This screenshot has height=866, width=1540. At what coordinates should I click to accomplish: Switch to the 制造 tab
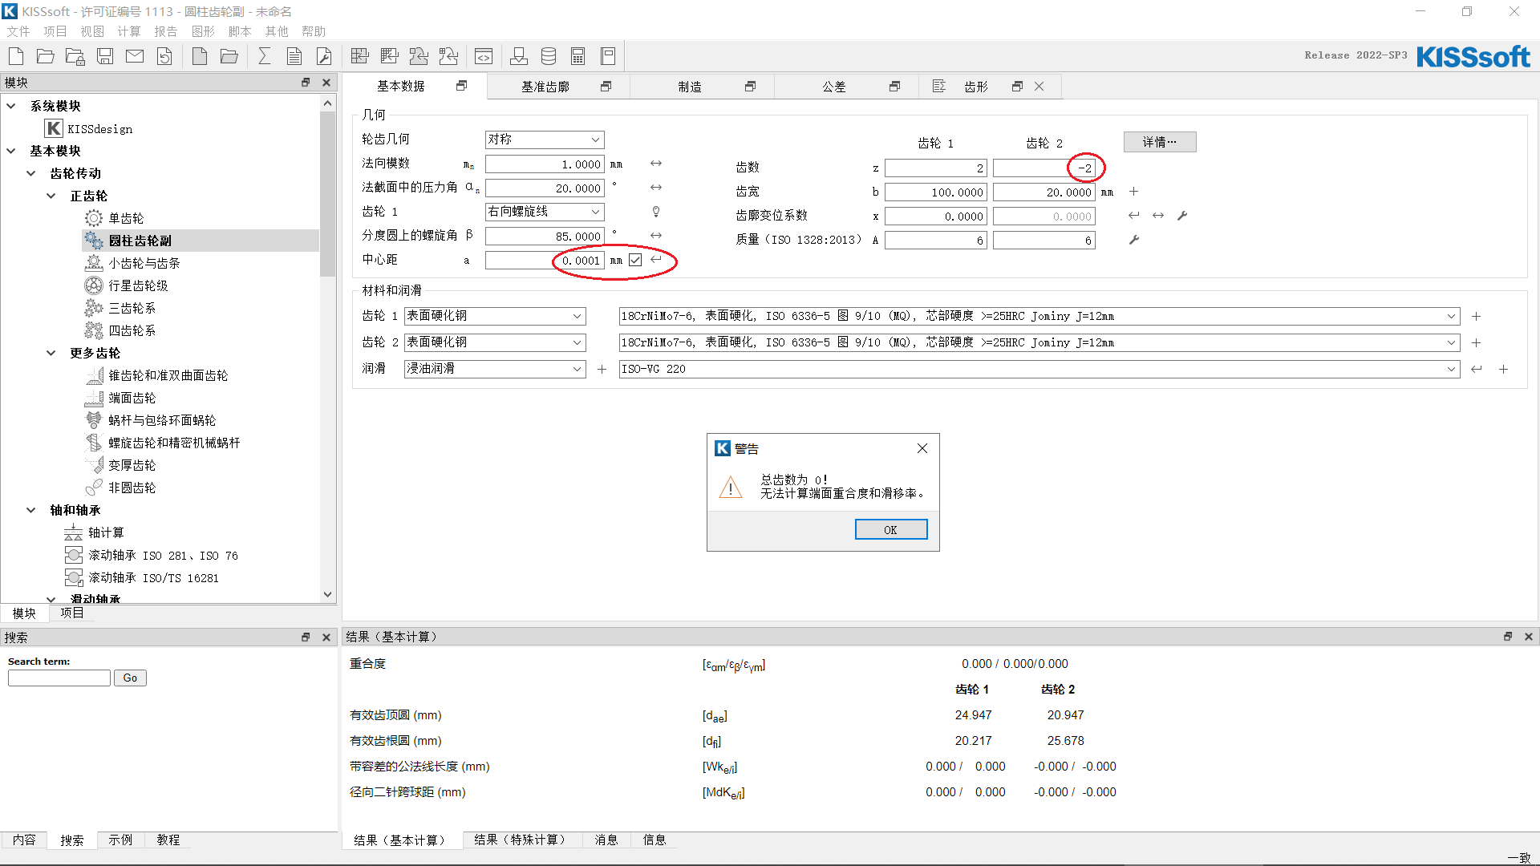[x=690, y=87]
